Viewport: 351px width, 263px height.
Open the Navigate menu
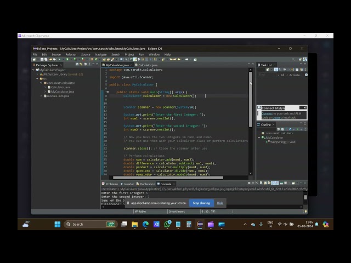tap(101, 55)
